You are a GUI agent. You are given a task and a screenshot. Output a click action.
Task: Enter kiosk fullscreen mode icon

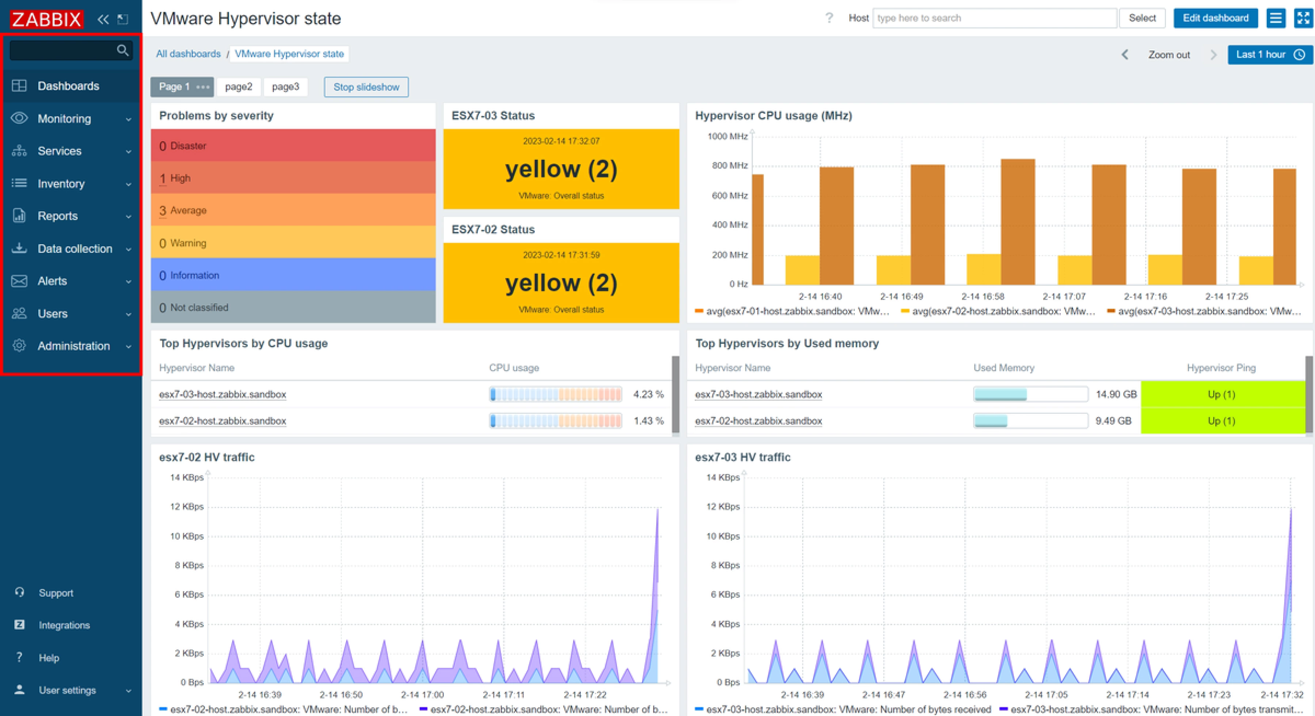tap(1303, 18)
